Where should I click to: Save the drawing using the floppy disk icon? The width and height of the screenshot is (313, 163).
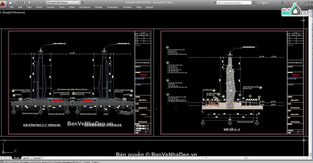(x=20, y=3)
